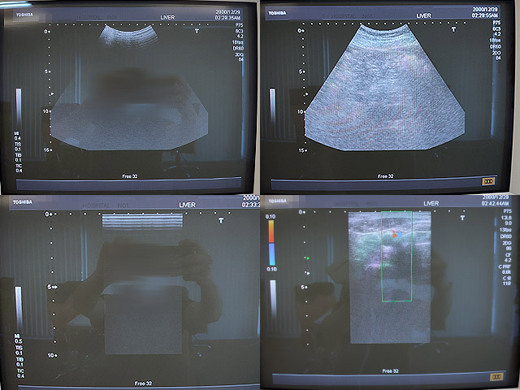The width and height of the screenshot is (520, 390).
Task: Click the curved near-field echo on the 02:28:35AM screen
Action: pyautogui.click(x=128, y=36)
